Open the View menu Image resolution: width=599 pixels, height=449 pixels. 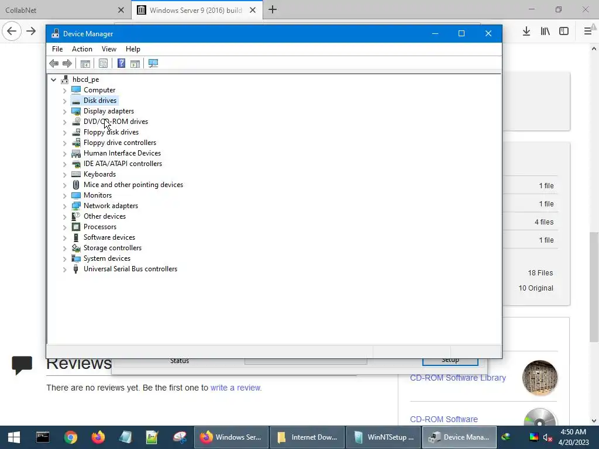coord(109,49)
